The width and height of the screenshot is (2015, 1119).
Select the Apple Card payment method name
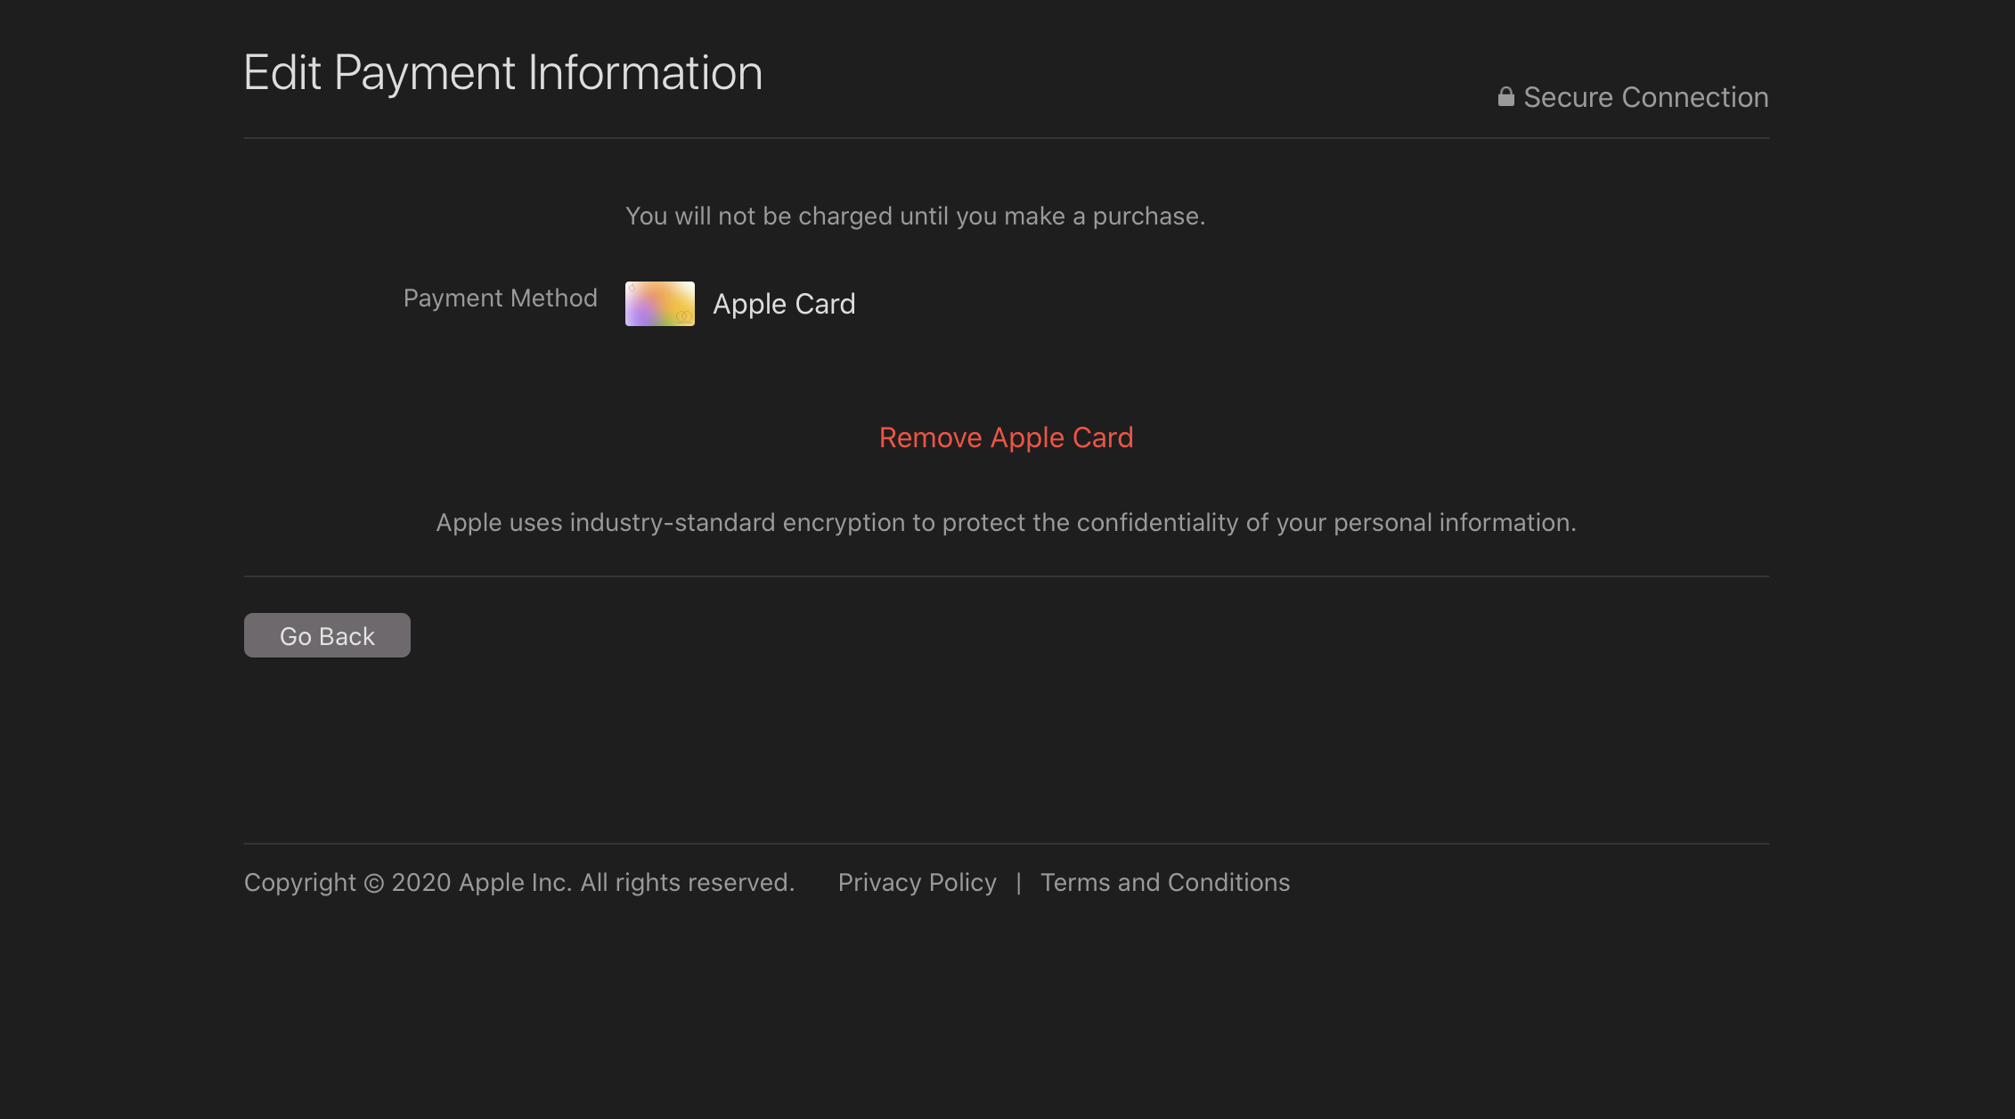click(783, 304)
